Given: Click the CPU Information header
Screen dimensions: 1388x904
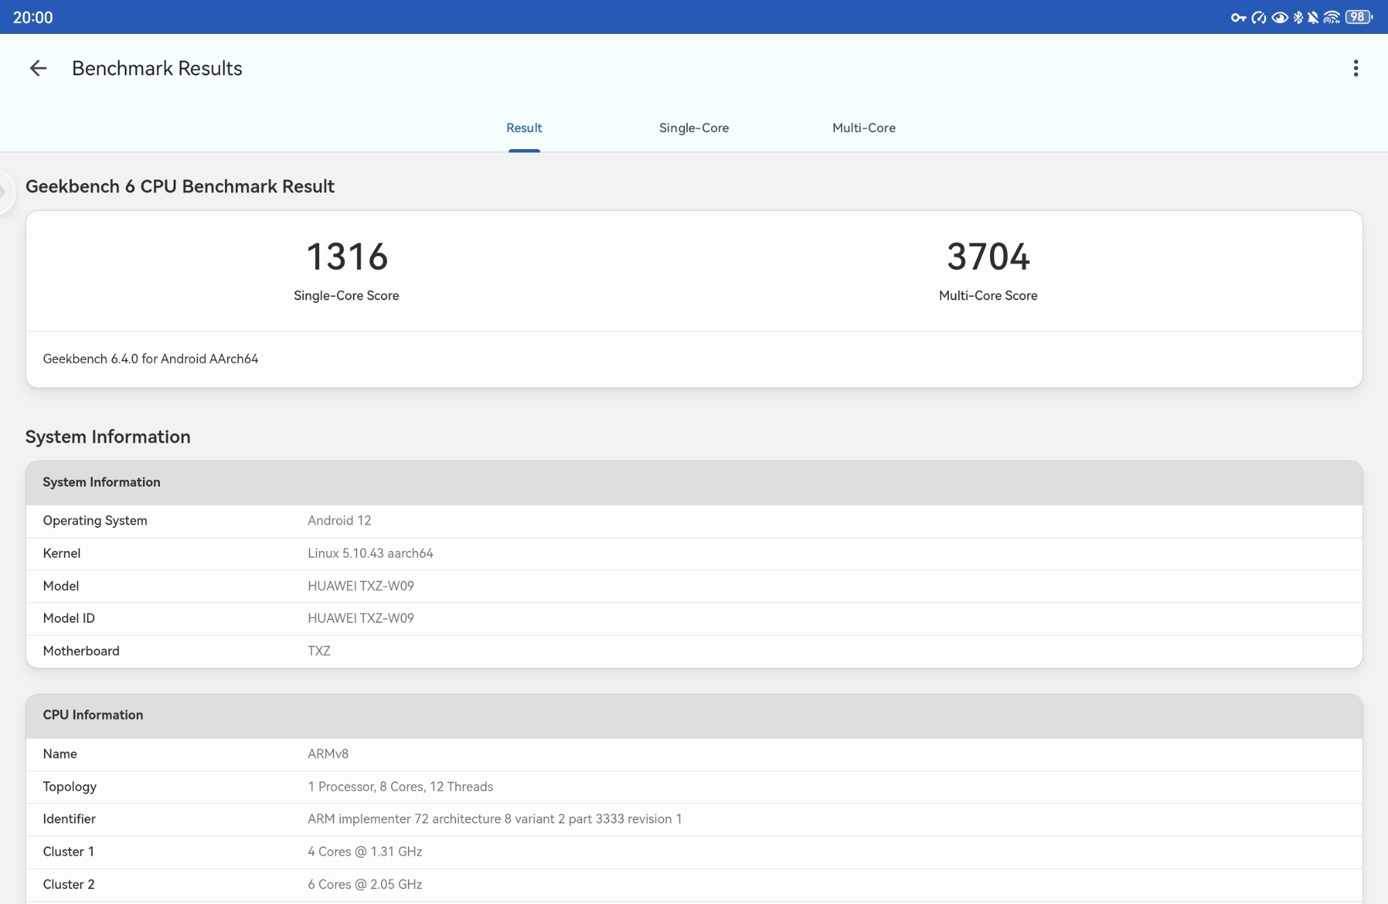Looking at the screenshot, I should (93, 715).
